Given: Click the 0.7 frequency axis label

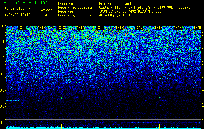Looking at the screenshot, I should pyautogui.click(x=3, y=106).
